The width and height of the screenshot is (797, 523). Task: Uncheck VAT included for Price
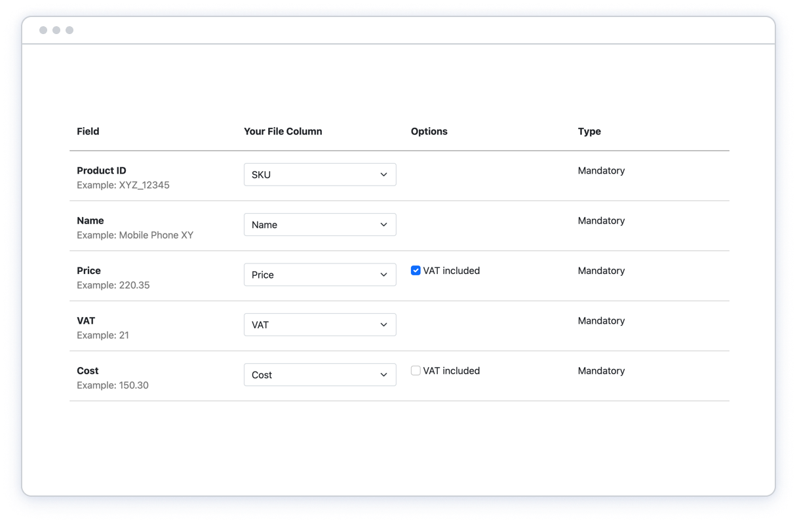[416, 270]
